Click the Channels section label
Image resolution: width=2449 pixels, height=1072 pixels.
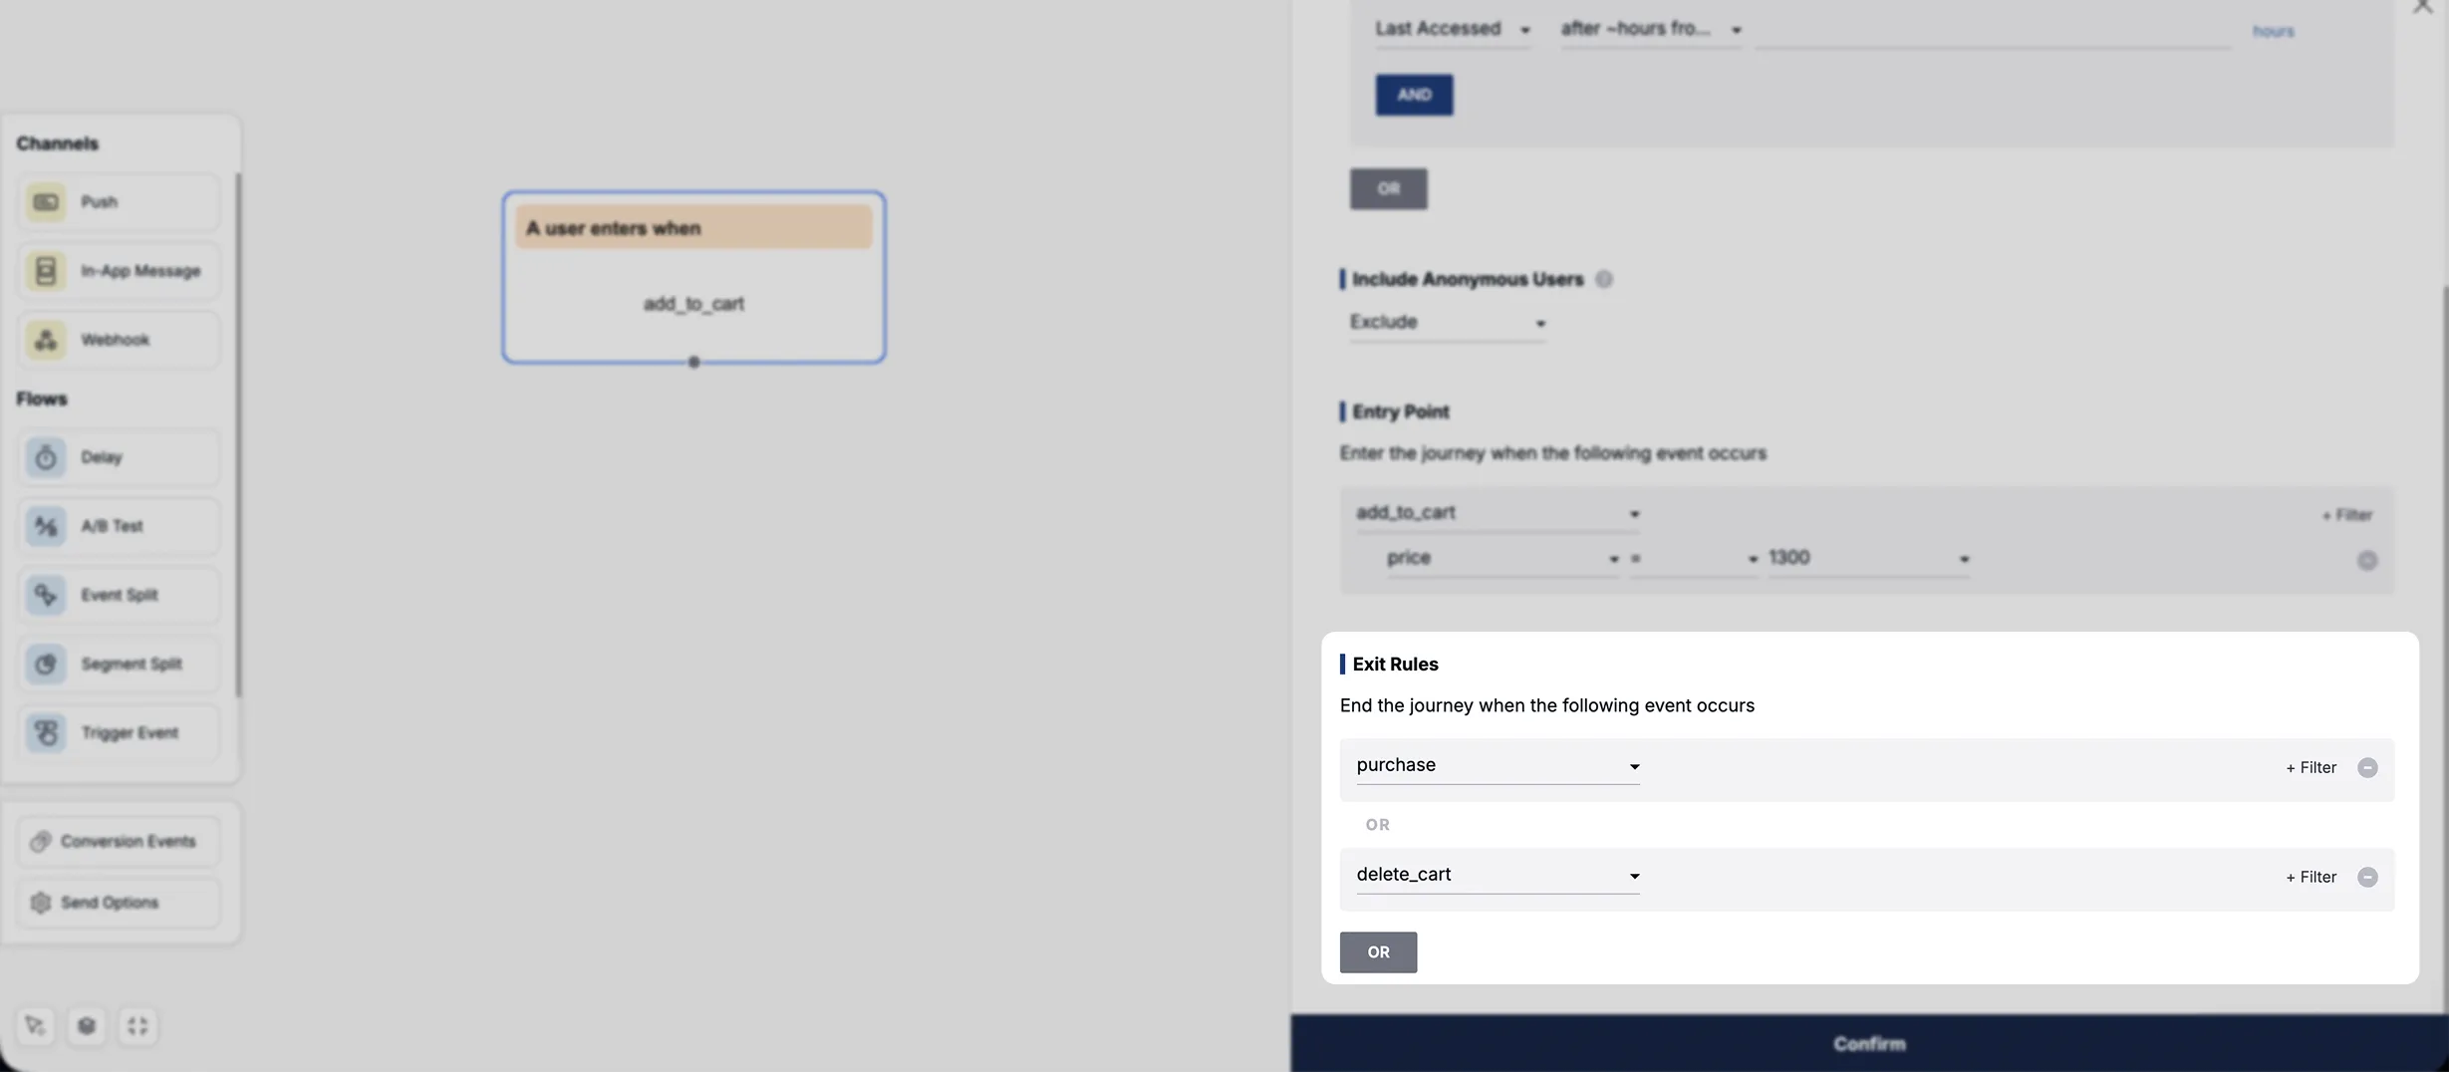[57, 143]
